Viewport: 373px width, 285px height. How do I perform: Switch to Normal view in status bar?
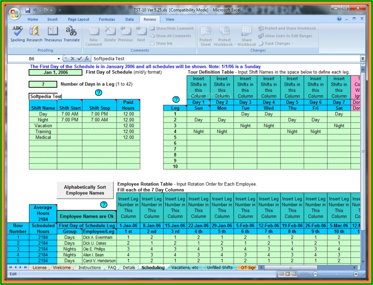point(282,274)
